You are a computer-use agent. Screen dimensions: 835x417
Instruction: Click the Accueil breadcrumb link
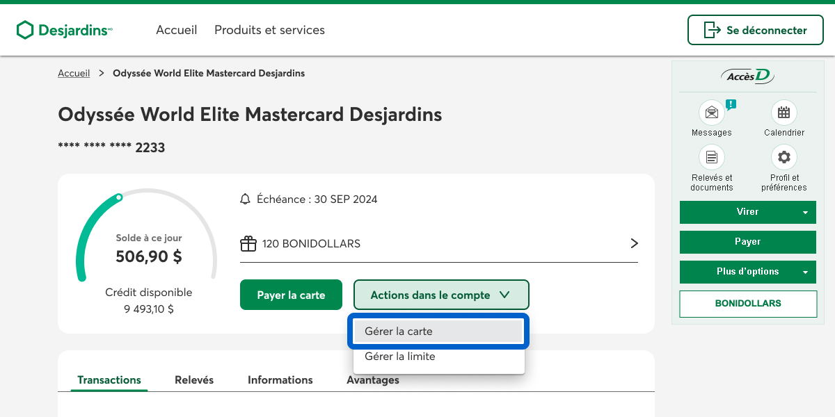(x=74, y=73)
